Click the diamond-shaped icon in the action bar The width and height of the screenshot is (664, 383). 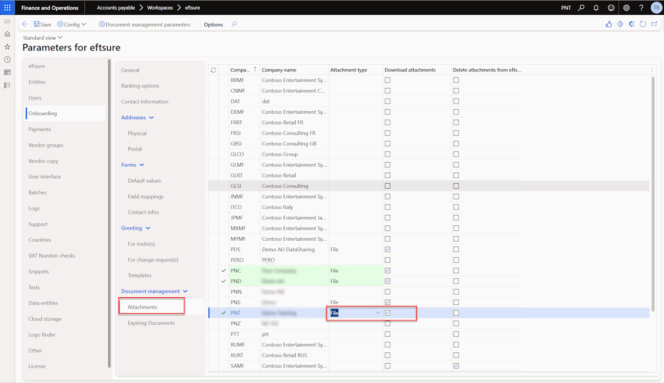[x=620, y=24]
